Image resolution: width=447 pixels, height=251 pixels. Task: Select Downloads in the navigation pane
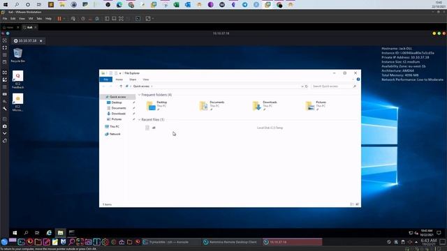click(x=118, y=114)
